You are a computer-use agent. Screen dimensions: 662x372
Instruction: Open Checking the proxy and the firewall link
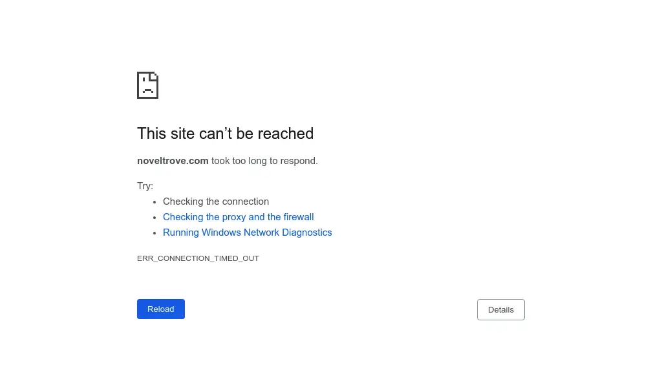tap(238, 217)
